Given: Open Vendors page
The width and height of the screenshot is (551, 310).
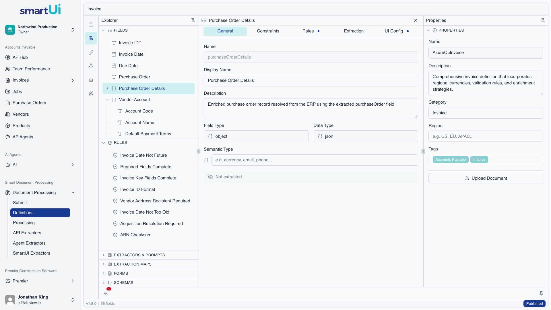Looking at the screenshot, I should pyautogui.click(x=40, y=114).
